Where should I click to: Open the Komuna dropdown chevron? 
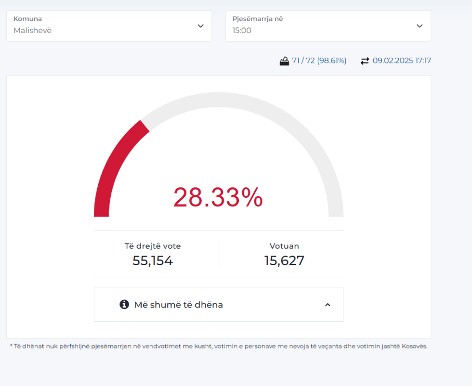(200, 26)
